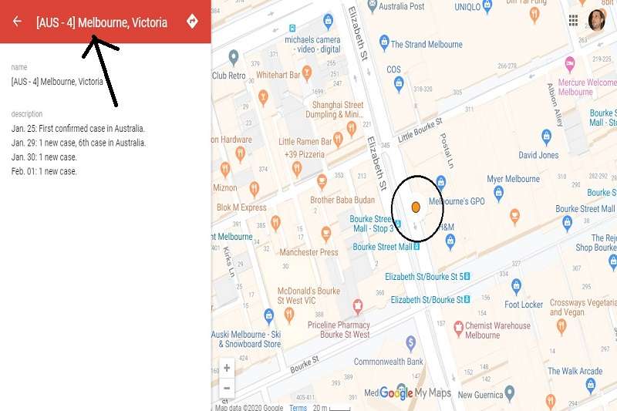Click the Priceline Pharmacy marker
617x411 pixels.
(357, 307)
